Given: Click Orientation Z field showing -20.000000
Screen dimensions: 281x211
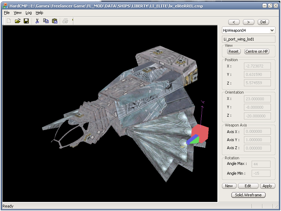Looking at the screenshot, I should pos(257,116).
